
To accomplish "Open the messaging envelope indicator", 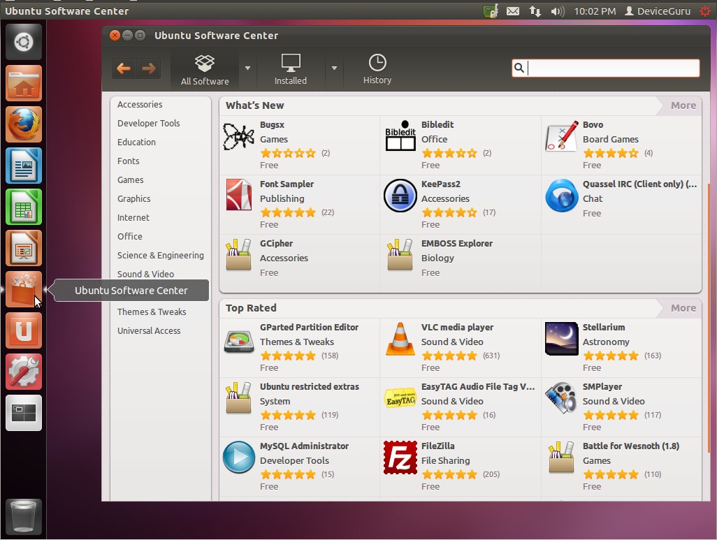I will (513, 11).
